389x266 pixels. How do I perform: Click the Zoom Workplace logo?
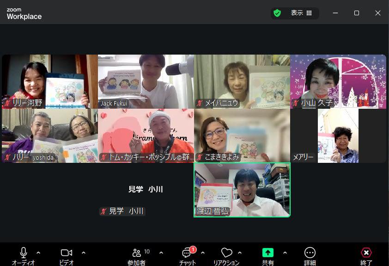pyautogui.click(x=24, y=13)
